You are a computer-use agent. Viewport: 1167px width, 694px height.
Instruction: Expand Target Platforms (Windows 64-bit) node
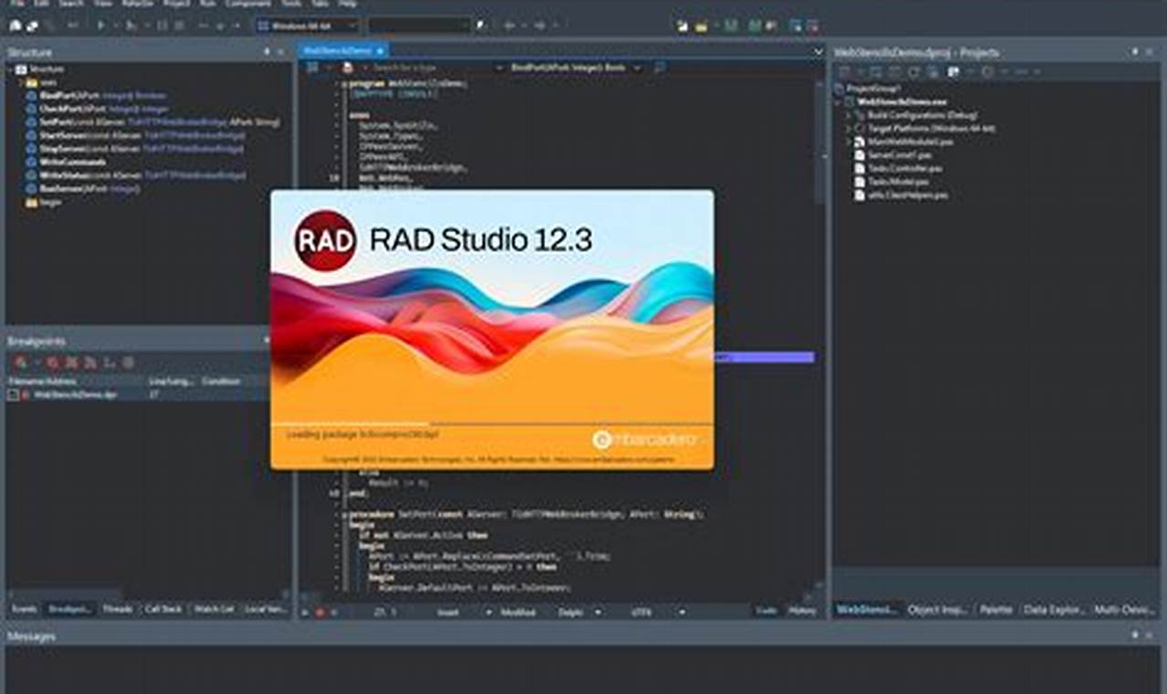point(848,129)
